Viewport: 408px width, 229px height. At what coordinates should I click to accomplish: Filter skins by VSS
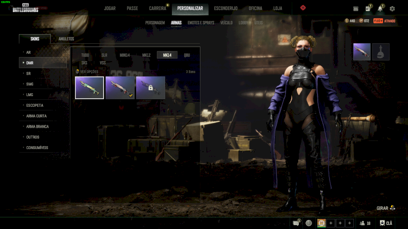[103, 63]
